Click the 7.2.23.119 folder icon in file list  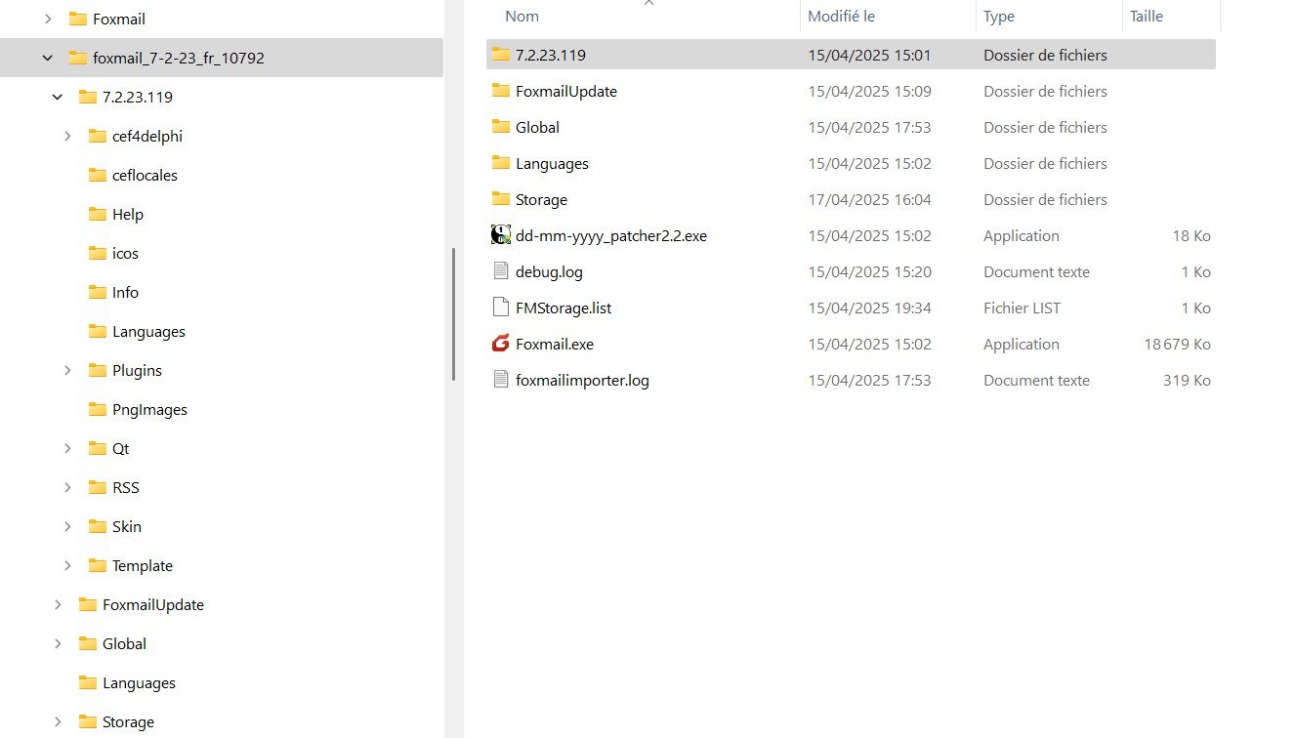[501, 55]
